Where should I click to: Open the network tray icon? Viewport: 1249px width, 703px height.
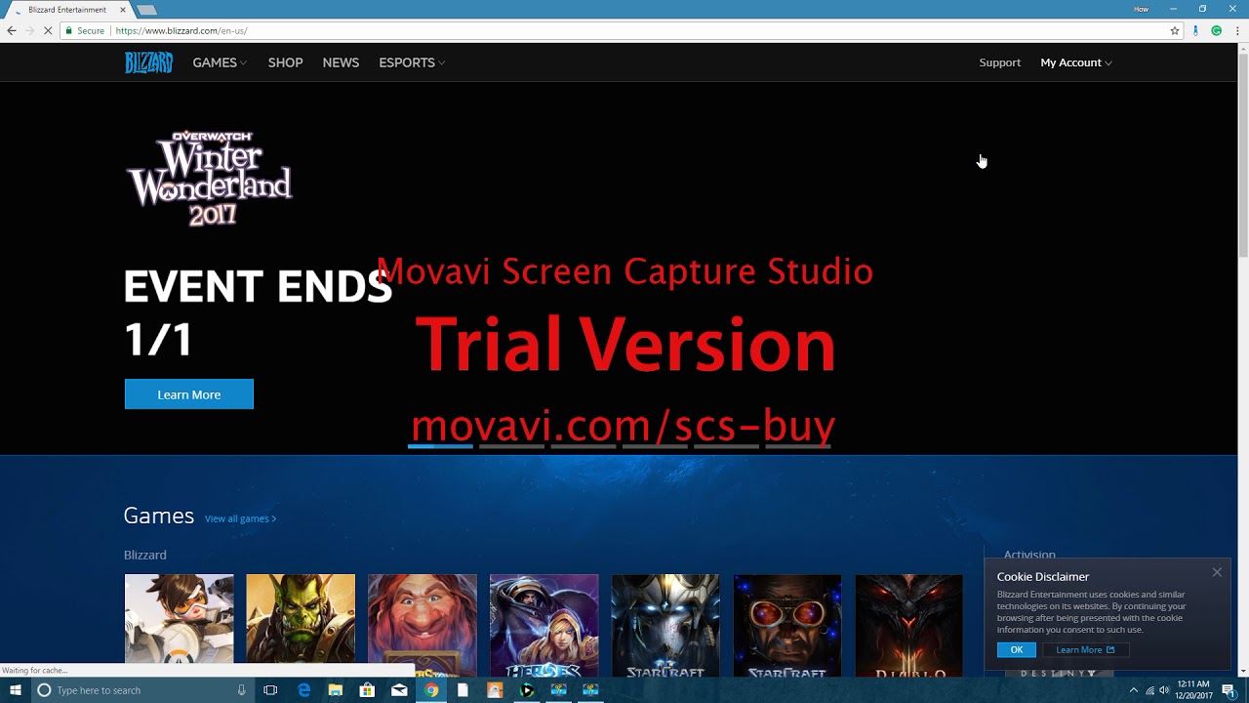click(1149, 690)
